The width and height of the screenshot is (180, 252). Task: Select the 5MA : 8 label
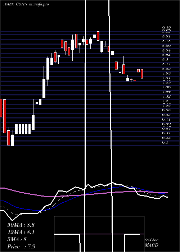coord(17,239)
